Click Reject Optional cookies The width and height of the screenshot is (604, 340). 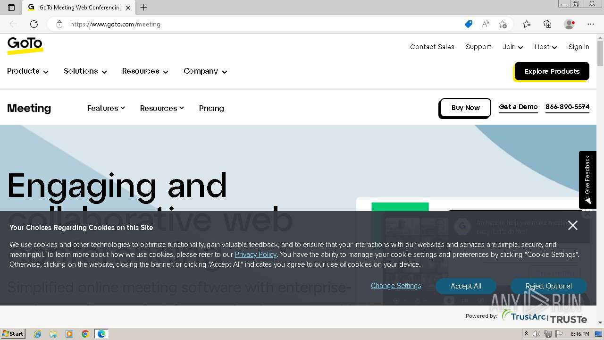pyautogui.click(x=549, y=286)
